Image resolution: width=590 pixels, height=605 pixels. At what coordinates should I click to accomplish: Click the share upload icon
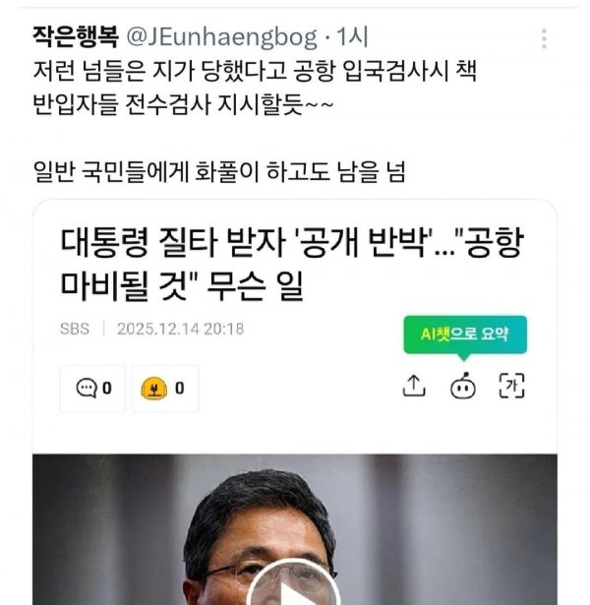pos(414,386)
